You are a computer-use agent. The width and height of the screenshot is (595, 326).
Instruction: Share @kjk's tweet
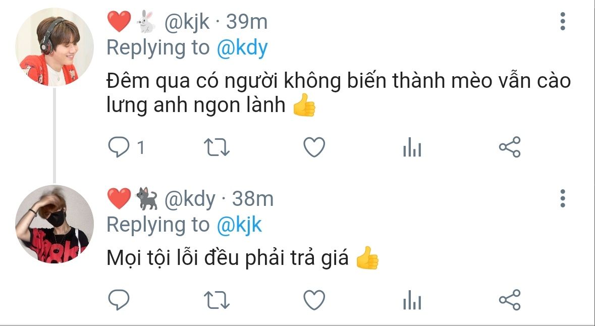[510, 147]
